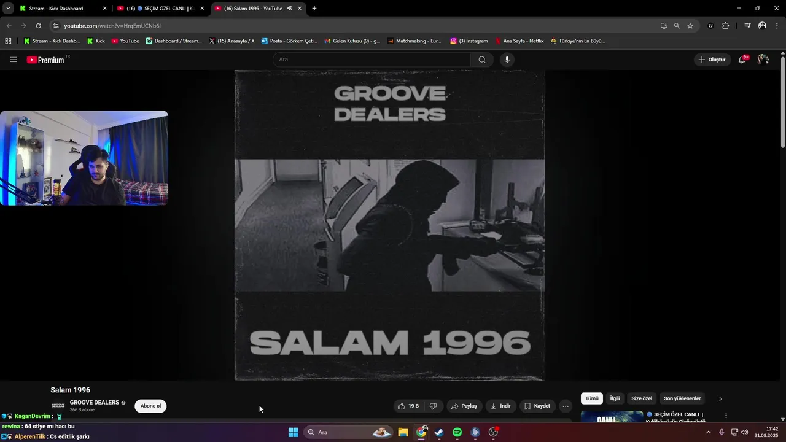Click the YouTube search magnifier button

point(482,60)
